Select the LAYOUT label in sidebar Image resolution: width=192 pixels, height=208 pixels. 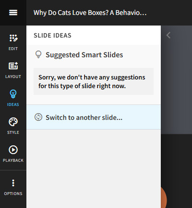pyautogui.click(x=13, y=77)
